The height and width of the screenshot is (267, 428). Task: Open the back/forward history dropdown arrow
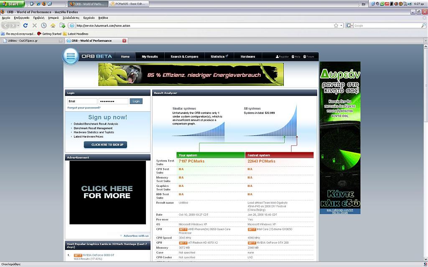point(18,25)
